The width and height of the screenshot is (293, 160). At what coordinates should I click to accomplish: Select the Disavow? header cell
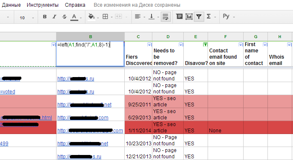pyautogui.click(x=195, y=54)
